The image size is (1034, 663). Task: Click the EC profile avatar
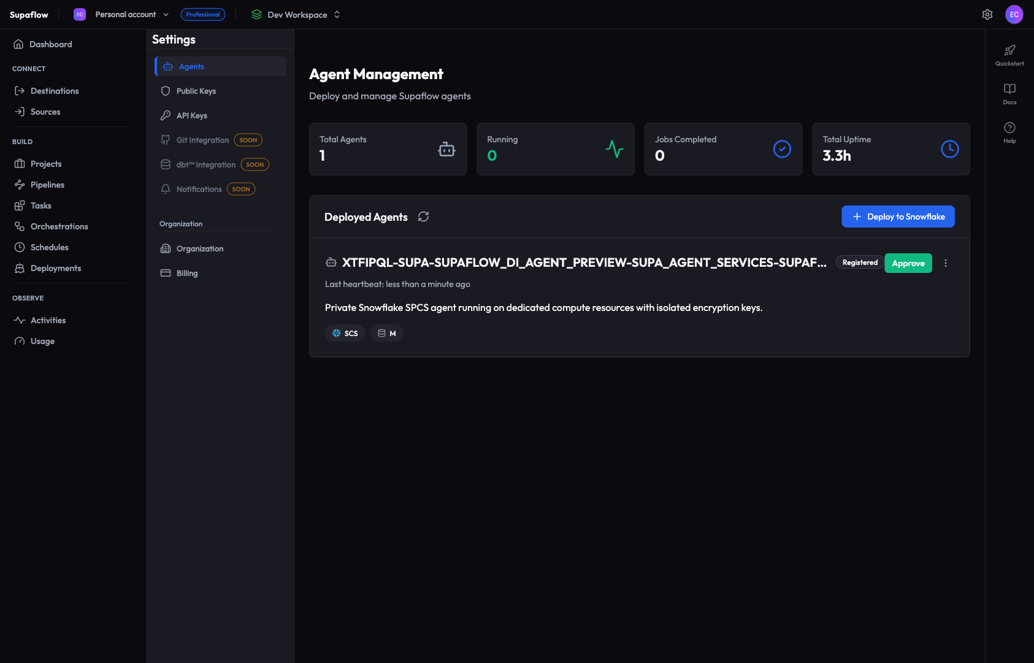(1015, 14)
